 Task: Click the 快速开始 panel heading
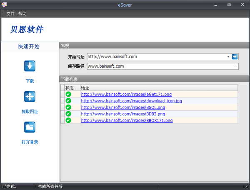29,46
